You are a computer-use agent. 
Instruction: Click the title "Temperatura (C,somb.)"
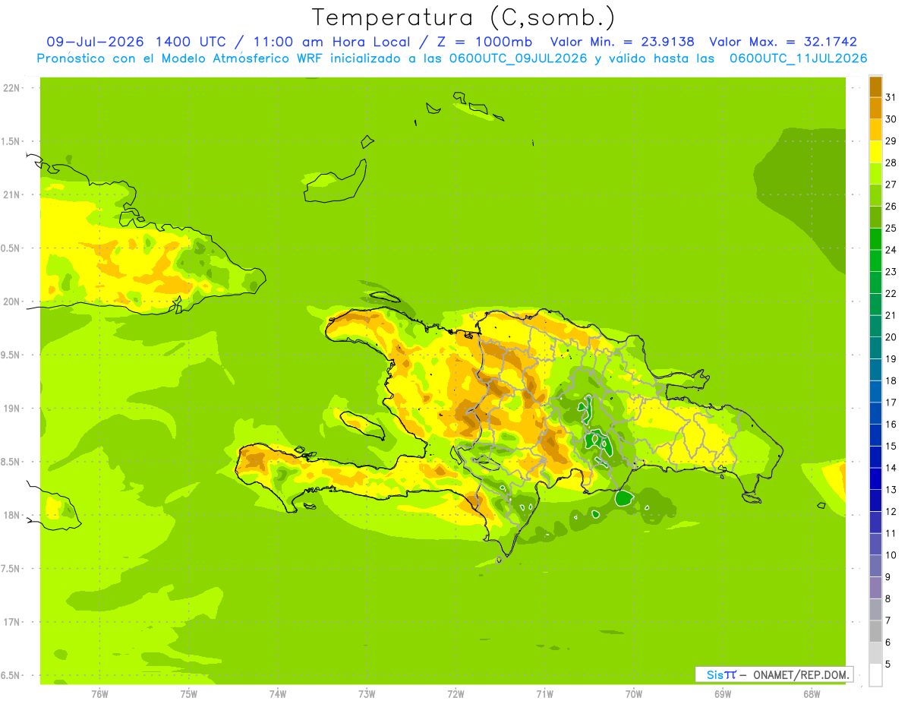point(464,17)
